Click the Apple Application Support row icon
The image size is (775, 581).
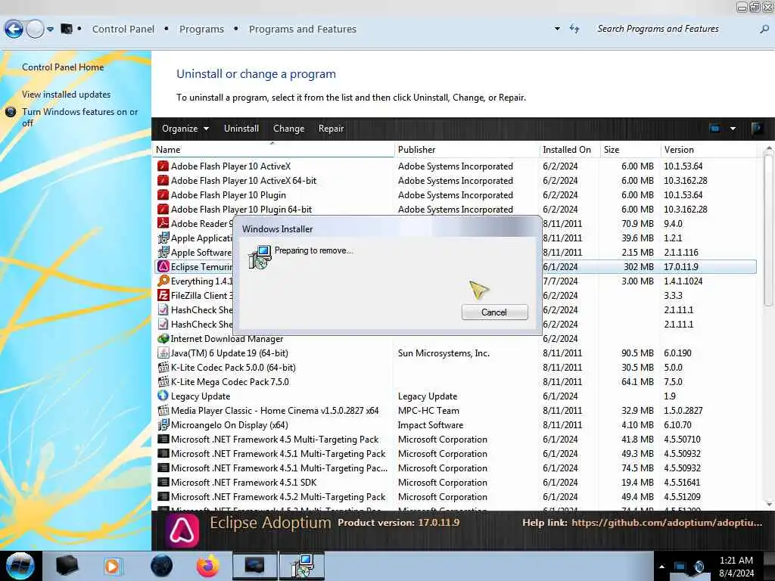[163, 238]
